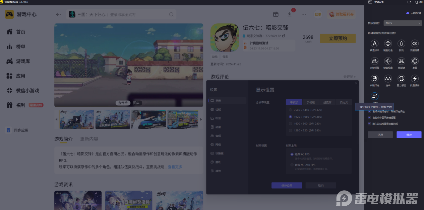Click the 还原 restore button
424x210 pixels.
[x=380, y=135]
